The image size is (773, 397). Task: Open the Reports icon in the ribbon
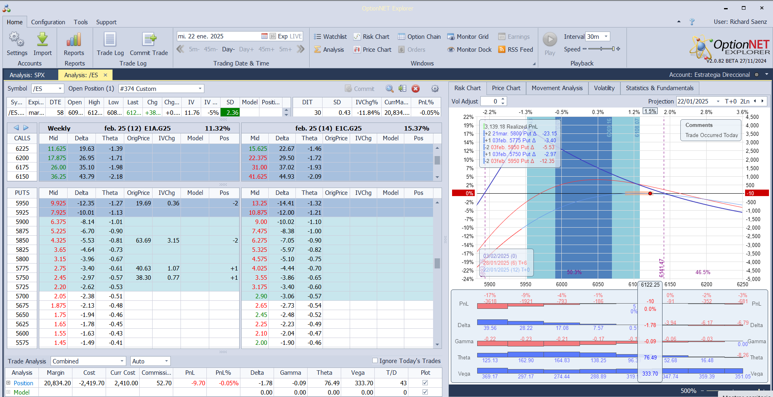tap(74, 44)
